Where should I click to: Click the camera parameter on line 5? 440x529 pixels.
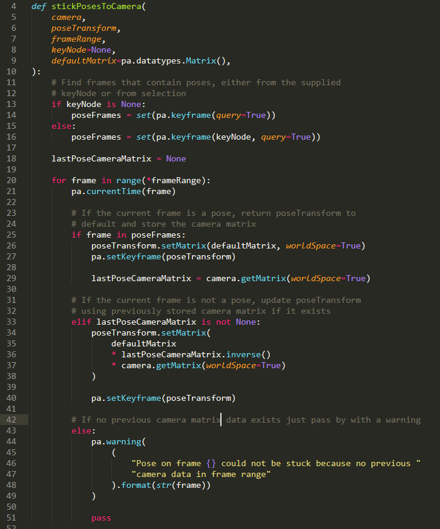66,17
